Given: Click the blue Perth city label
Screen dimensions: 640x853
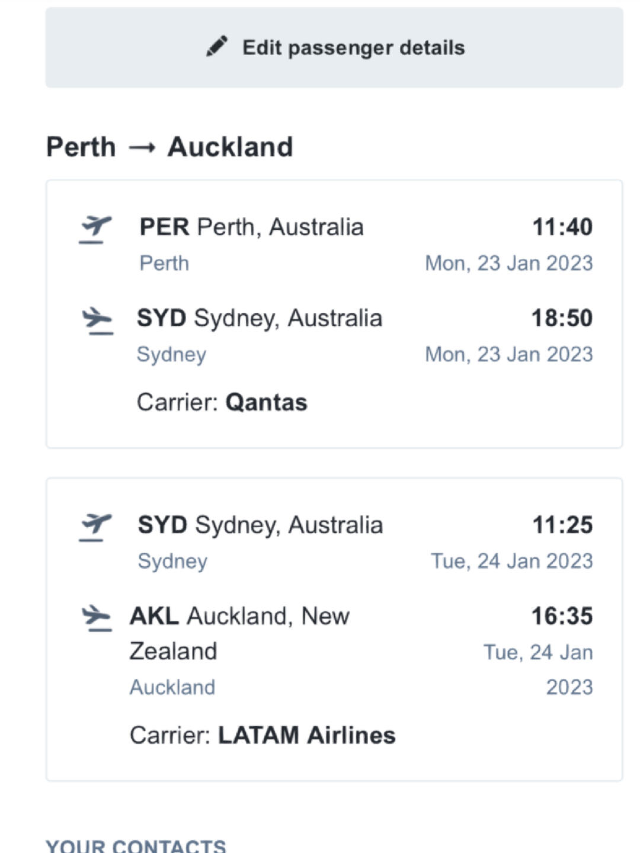Looking at the screenshot, I should 164,263.
